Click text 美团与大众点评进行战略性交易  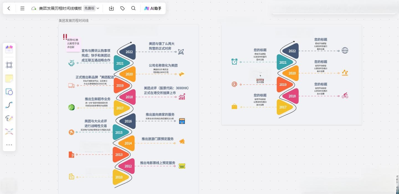pyautogui.click(x=96, y=124)
